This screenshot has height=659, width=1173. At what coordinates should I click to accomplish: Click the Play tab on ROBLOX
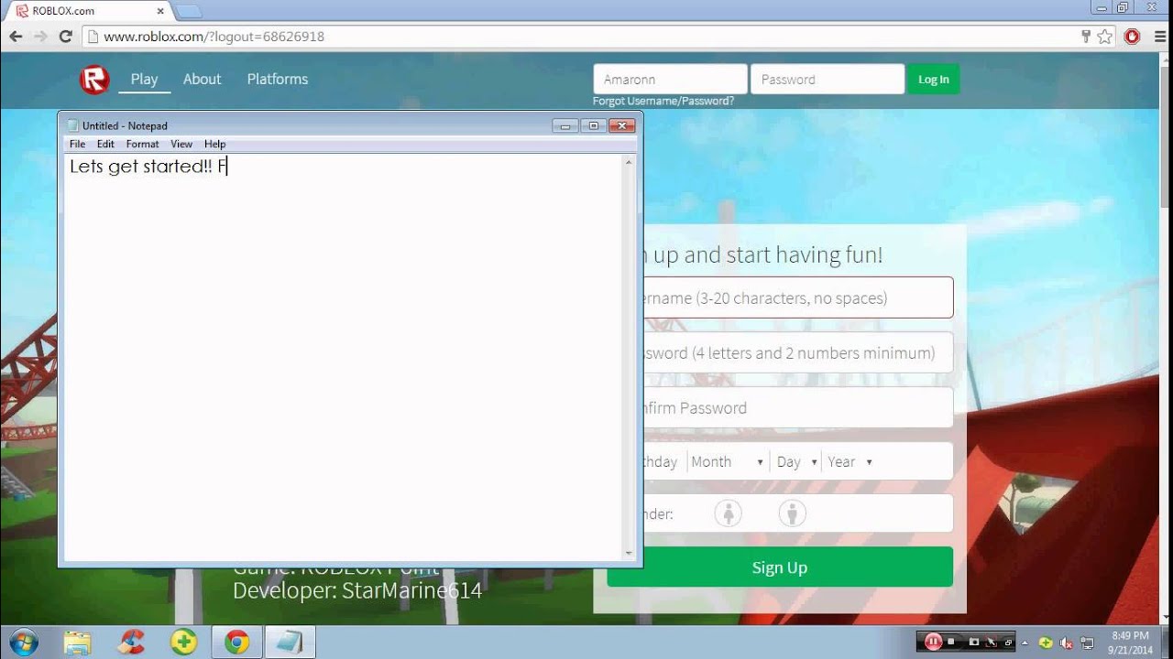click(x=144, y=80)
